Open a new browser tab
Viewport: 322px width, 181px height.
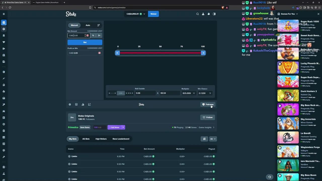(64, 3)
